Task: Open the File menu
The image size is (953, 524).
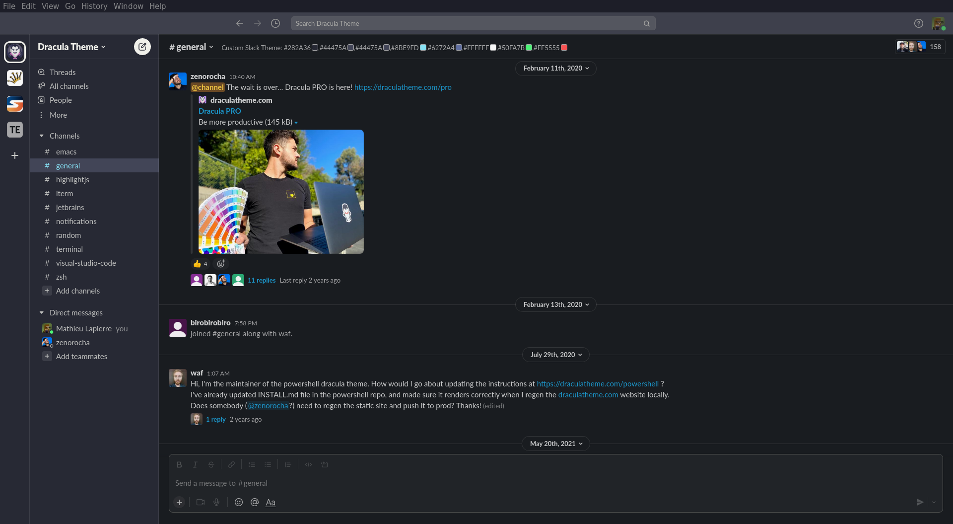Action: click(x=9, y=6)
